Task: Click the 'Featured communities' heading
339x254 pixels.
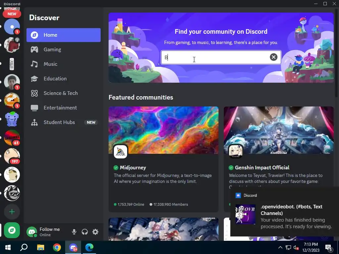Action: tap(141, 98)
